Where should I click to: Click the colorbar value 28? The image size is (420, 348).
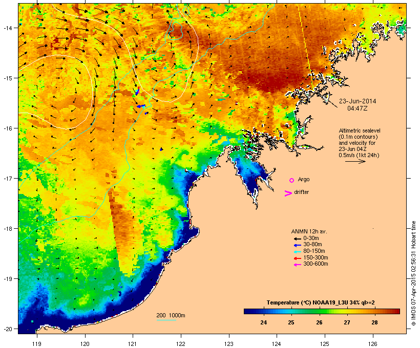374,322
